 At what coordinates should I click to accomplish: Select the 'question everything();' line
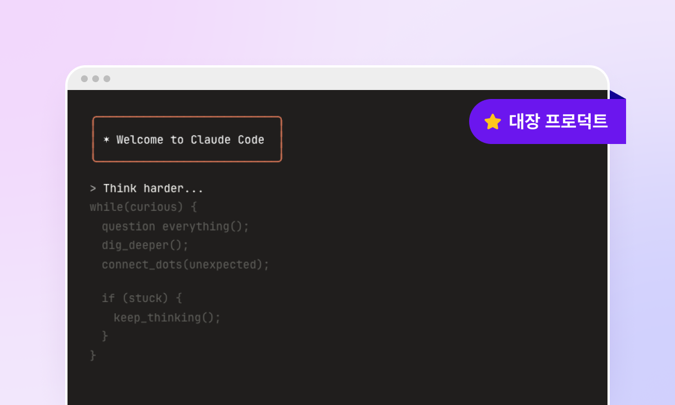175,227
